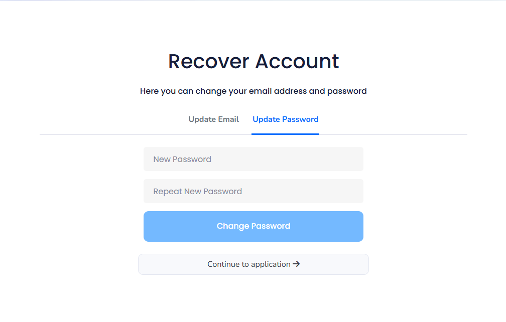Switch to the Update Email tab

pyautogui.click(x=214, y=119)
